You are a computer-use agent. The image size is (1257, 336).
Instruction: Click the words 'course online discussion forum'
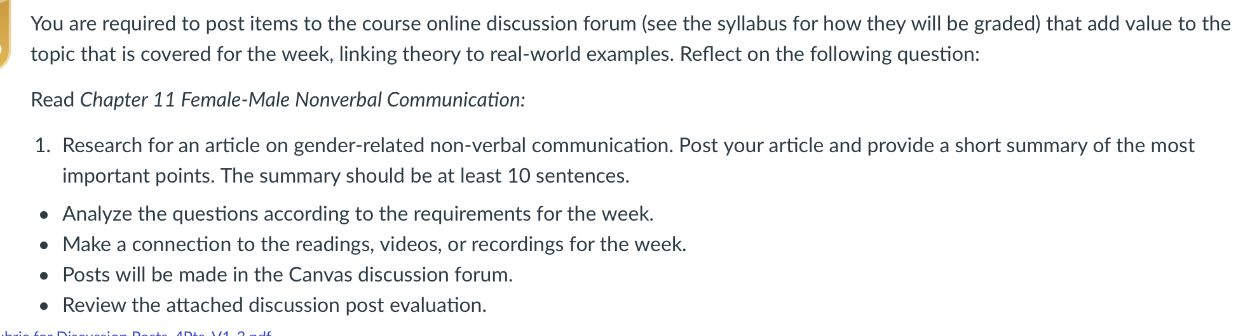point(499,23)
